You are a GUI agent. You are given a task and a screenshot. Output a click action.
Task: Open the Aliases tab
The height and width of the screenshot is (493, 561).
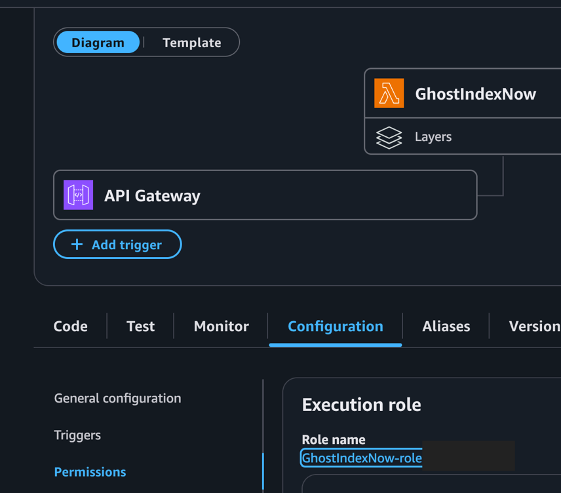point(446,326)
